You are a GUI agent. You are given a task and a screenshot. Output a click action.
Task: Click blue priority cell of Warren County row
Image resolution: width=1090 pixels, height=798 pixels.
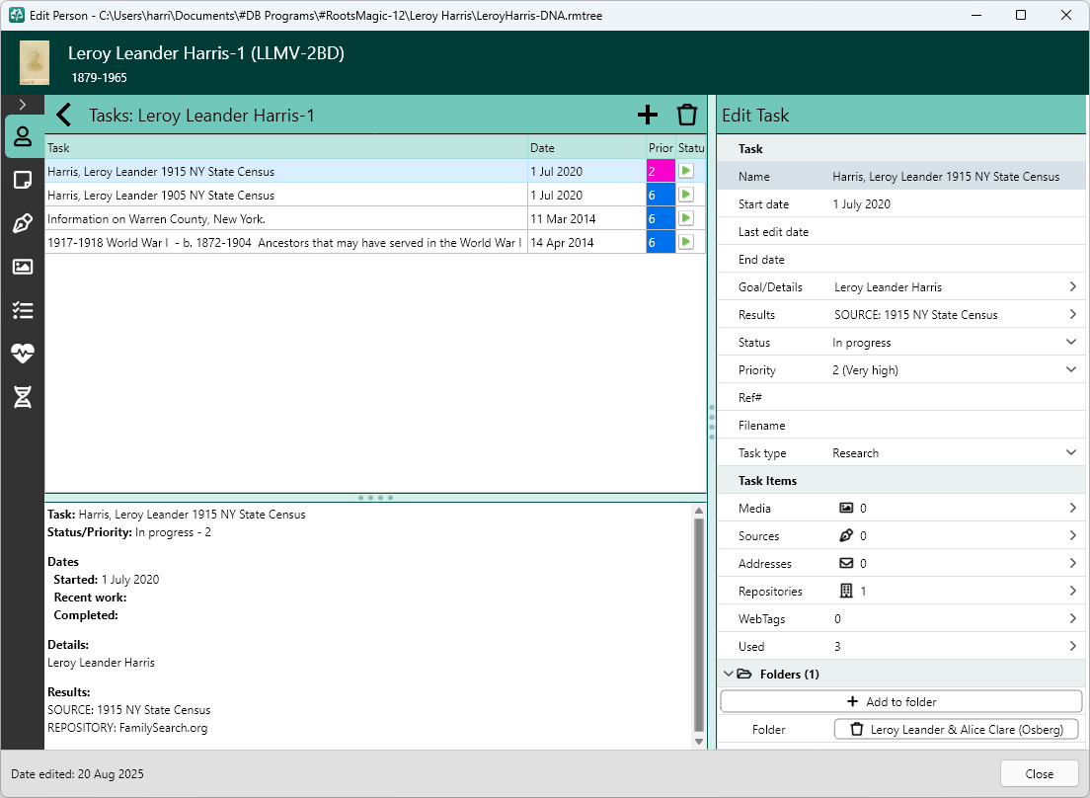click(661, 218)
